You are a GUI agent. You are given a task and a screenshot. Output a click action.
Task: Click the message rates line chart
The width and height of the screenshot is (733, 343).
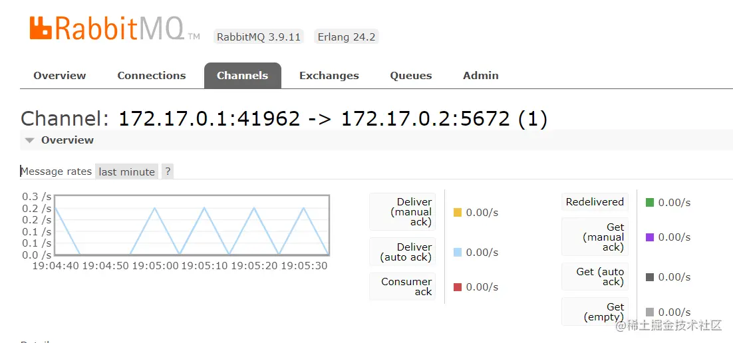pyautogui.click(x=192, y=225)
